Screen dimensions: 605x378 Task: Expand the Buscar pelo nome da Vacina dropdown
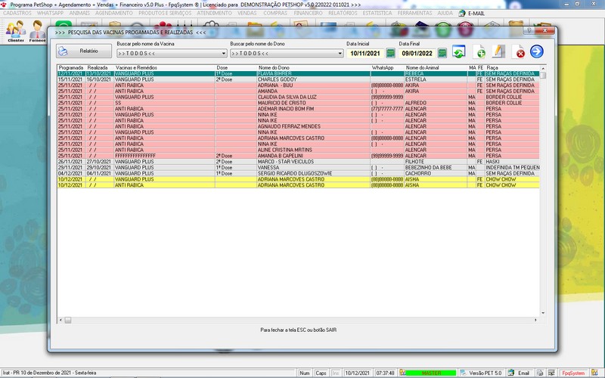pos(224,54)
